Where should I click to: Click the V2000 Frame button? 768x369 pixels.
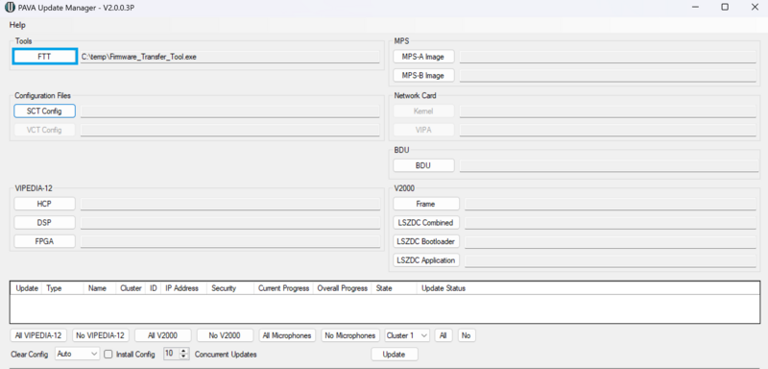coord(426,204)
